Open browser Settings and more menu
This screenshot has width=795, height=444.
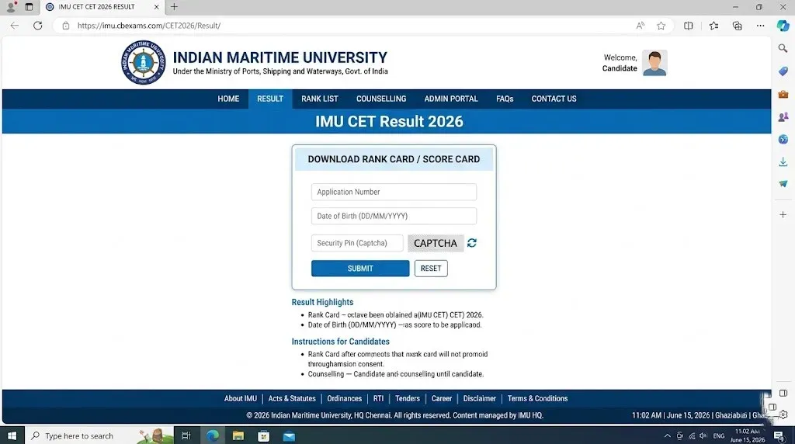tap(761, 26)
